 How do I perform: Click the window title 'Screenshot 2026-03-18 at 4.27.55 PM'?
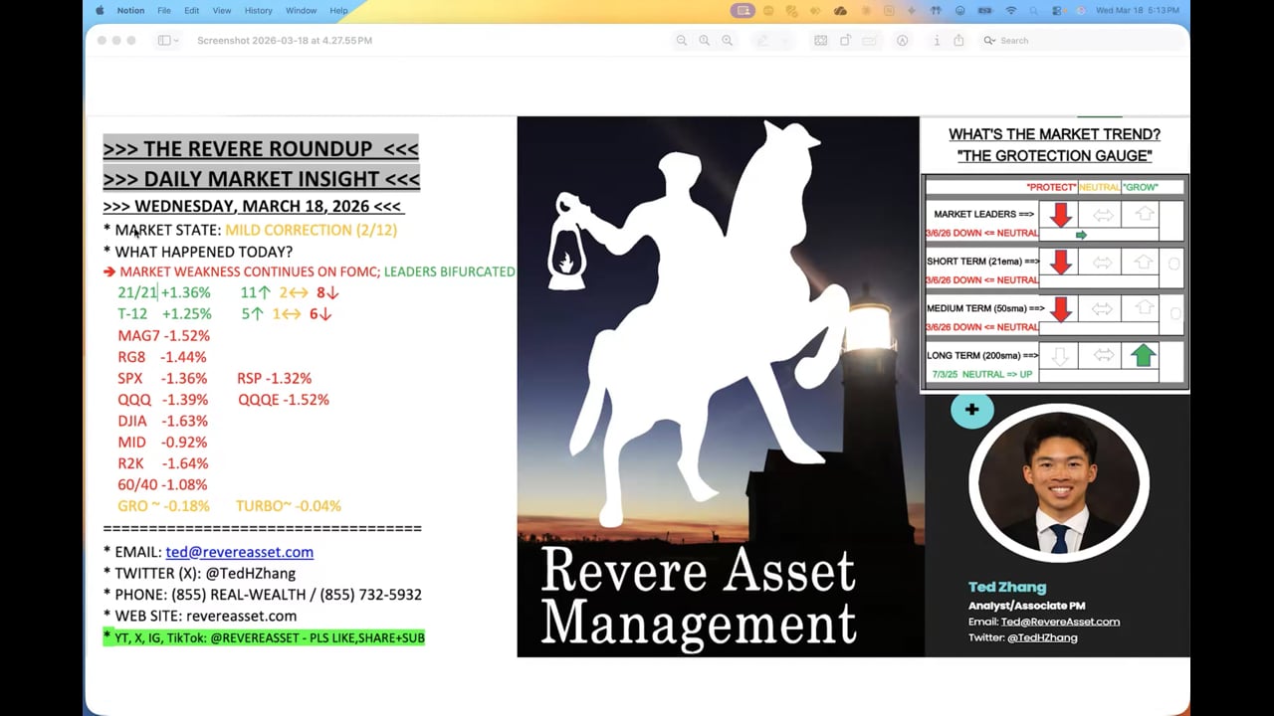click(x=285, y=41)
